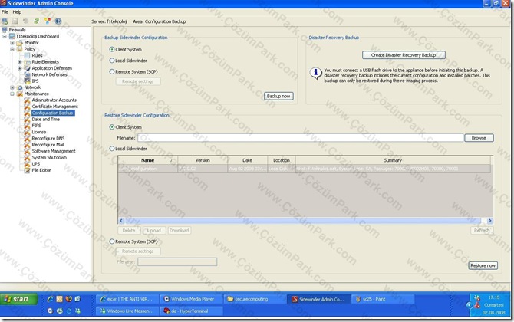Select Reconfigure Mail in the Maintenance tree
The image size is (514, 322).
48,145
